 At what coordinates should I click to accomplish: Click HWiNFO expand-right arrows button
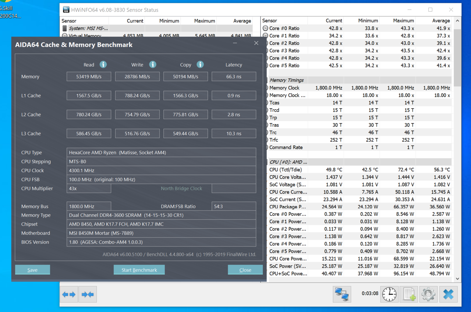[88, 294]
